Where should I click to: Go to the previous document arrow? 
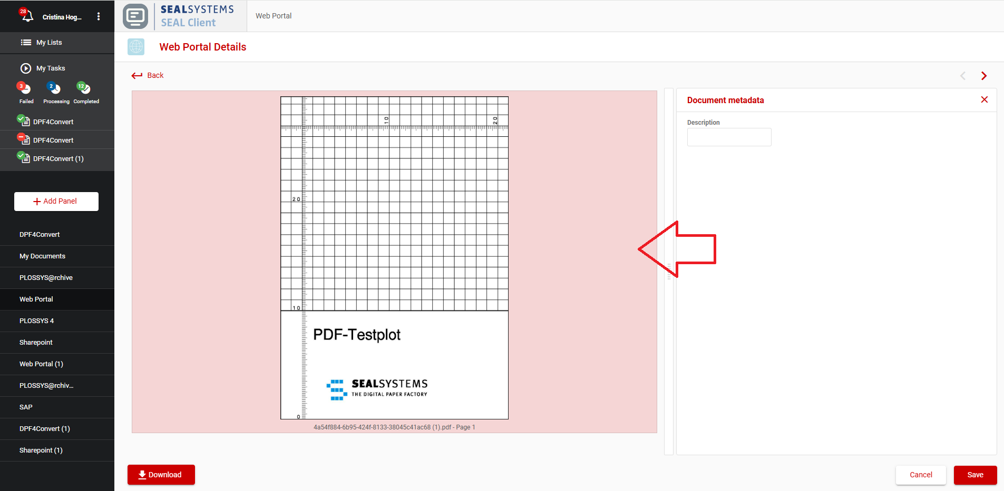pyautogui.click(x=963, y=76)
